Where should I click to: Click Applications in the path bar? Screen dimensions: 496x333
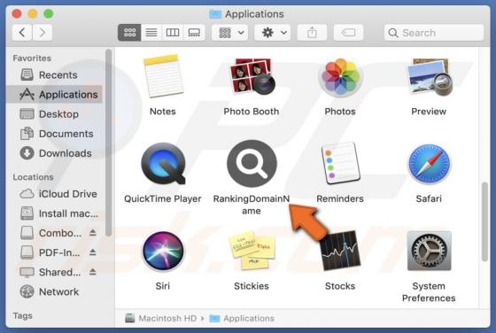point(242,318)
